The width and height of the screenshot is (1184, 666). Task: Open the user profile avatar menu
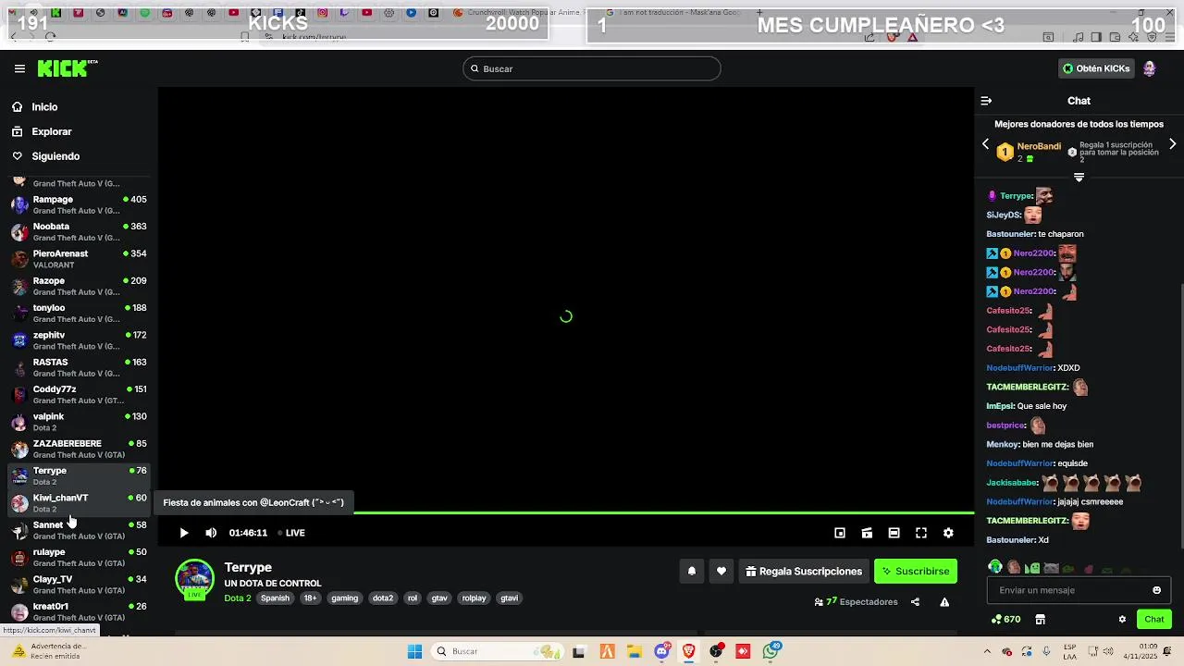pos(1149,68)
